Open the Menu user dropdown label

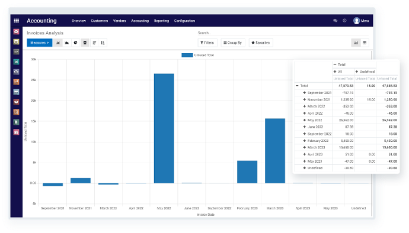(x=365, y=21)
